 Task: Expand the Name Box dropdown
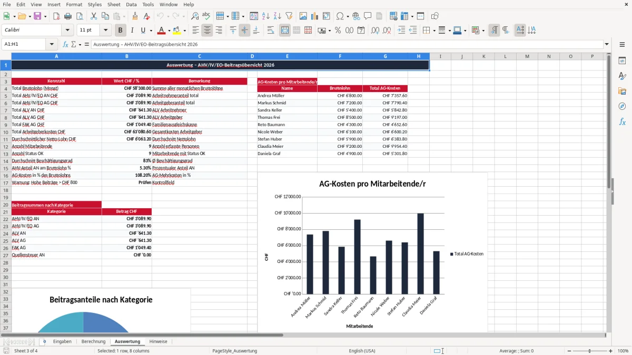[52, 45]
